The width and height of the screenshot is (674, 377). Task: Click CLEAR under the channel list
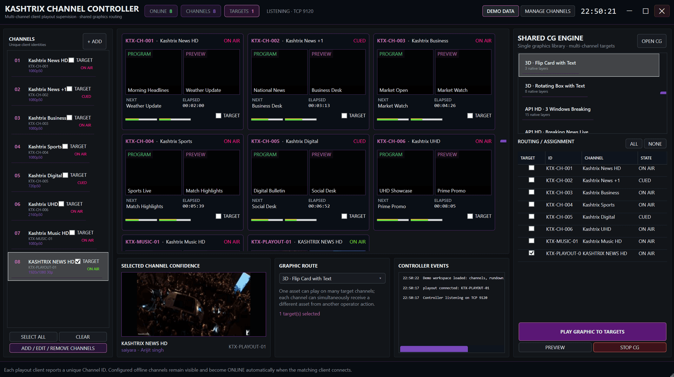pos(83,337)
